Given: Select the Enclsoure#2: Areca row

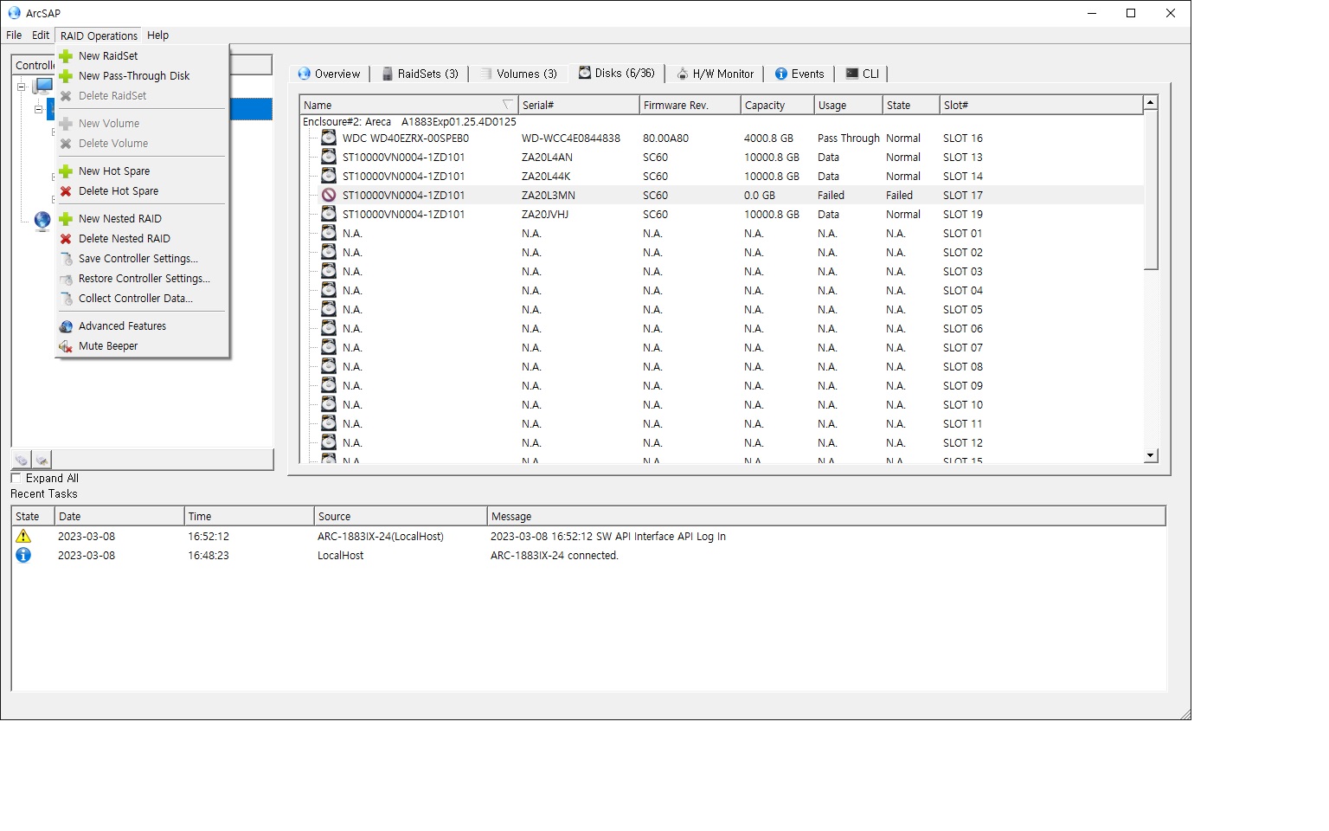Looking at the screenshot, I should (x=409, y=121).
